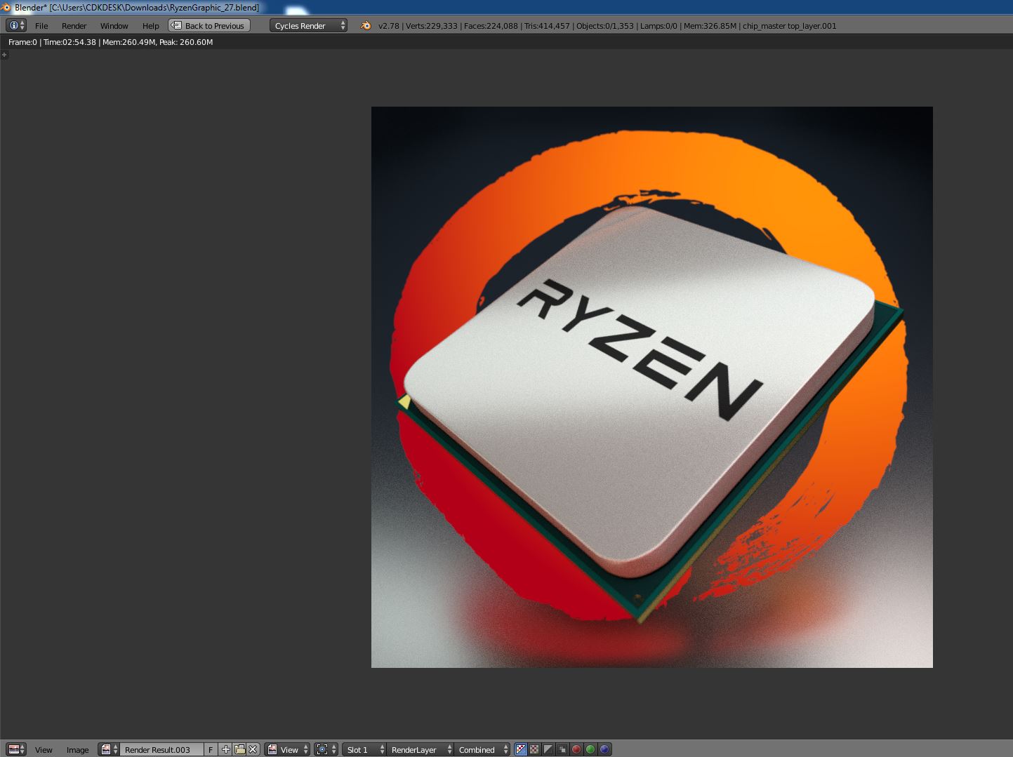1013x757 pixels.
Task: Open the Window menu
Action: point(114,25)
